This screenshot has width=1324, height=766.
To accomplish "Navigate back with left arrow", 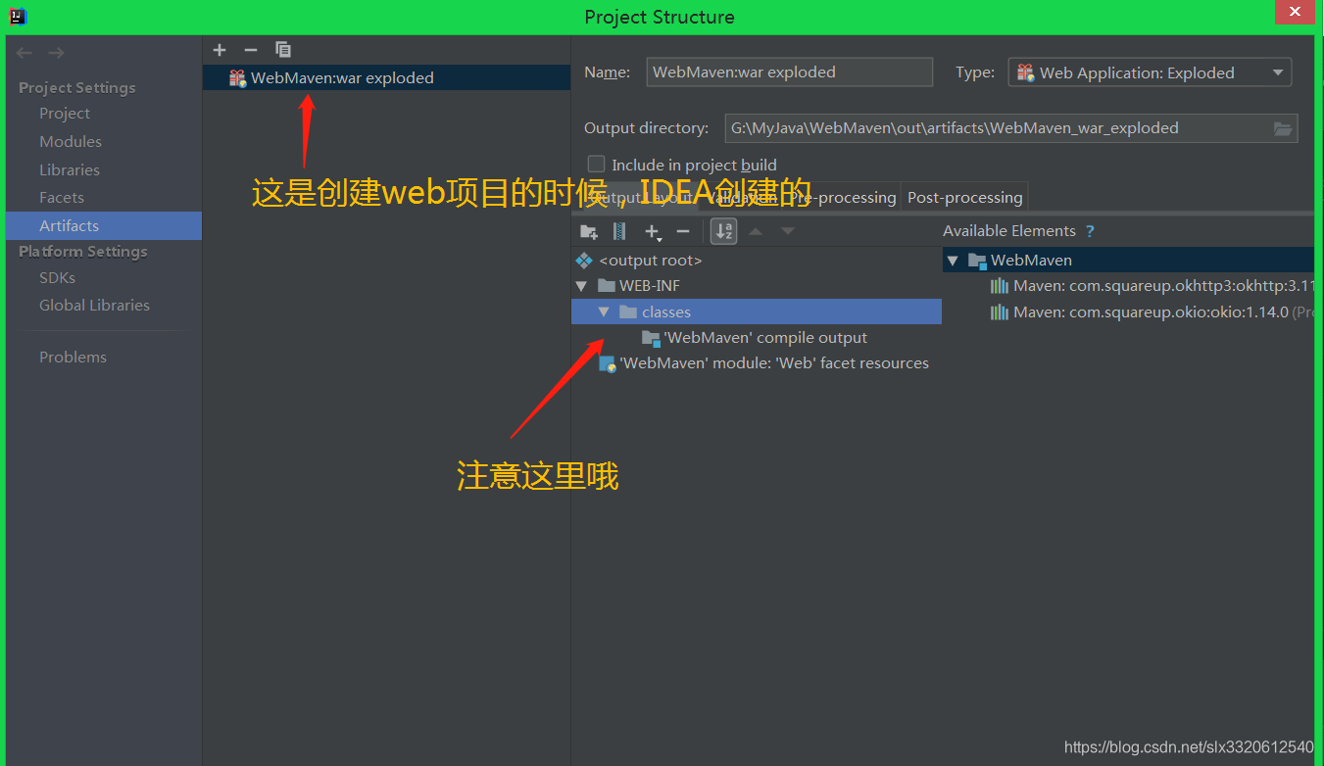I will (x=25, y=53).
